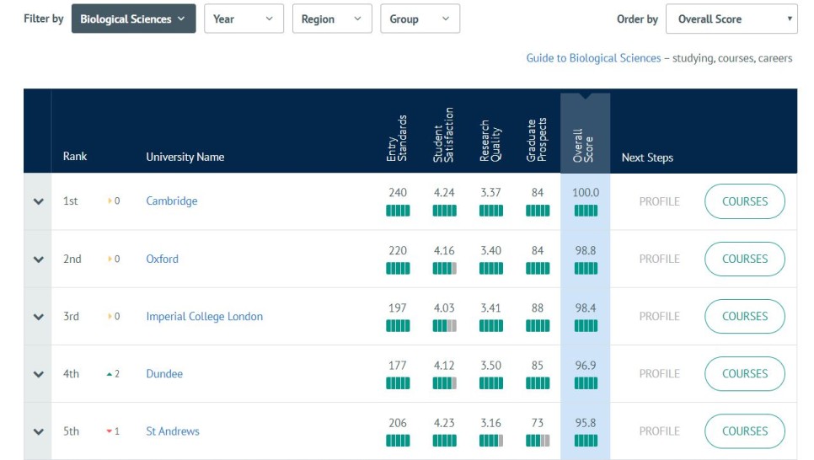Click the 4th rank cell
Screen dimensions: 814x460
pyautogui.click(x=71, y=374)
